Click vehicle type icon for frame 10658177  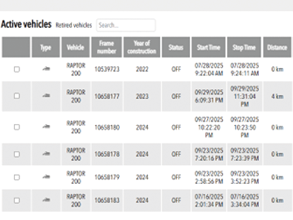coord(46,96)
